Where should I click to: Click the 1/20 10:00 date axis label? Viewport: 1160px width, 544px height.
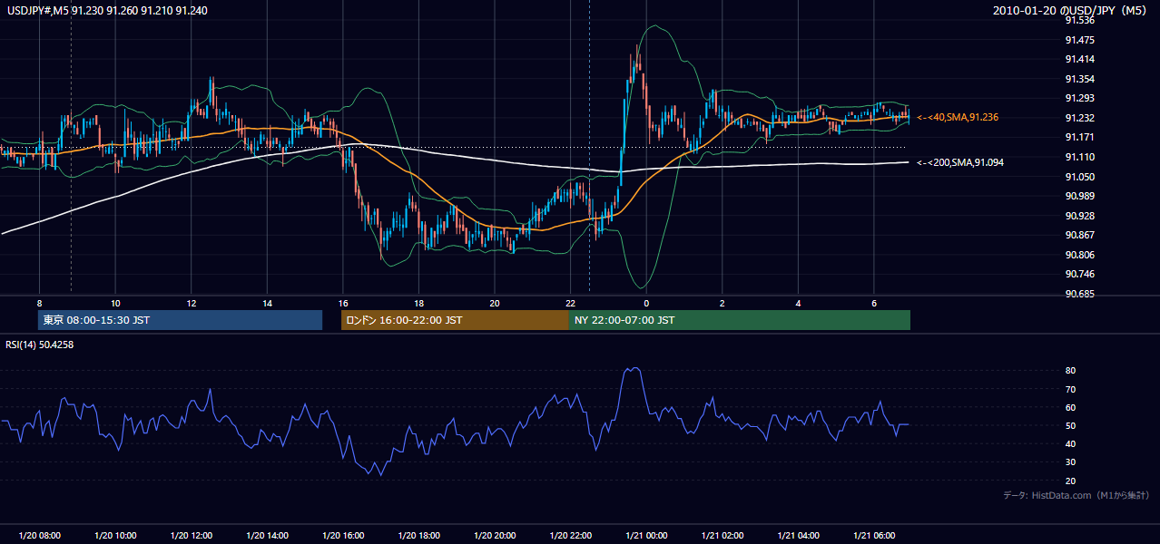115,536
